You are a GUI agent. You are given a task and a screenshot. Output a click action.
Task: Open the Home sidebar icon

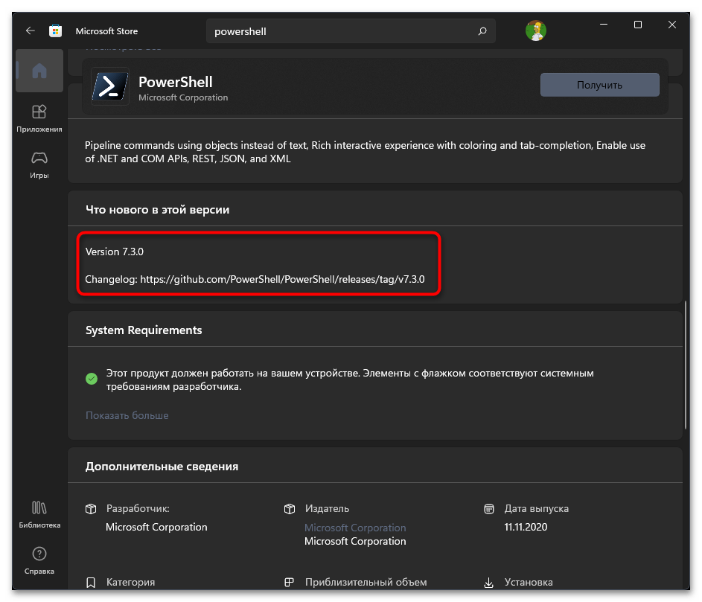[x=39, y=71]
